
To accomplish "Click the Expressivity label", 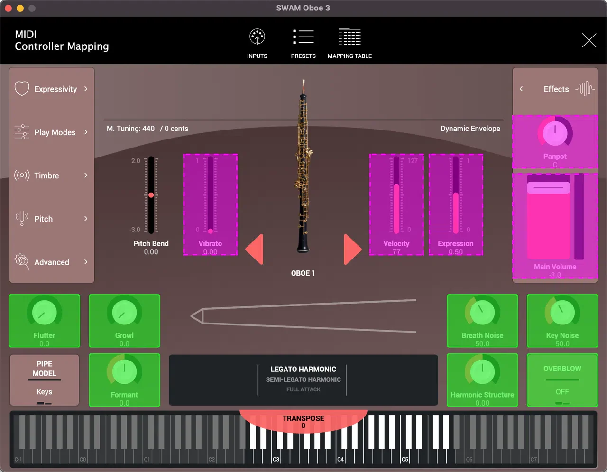I will coord(55,89).
